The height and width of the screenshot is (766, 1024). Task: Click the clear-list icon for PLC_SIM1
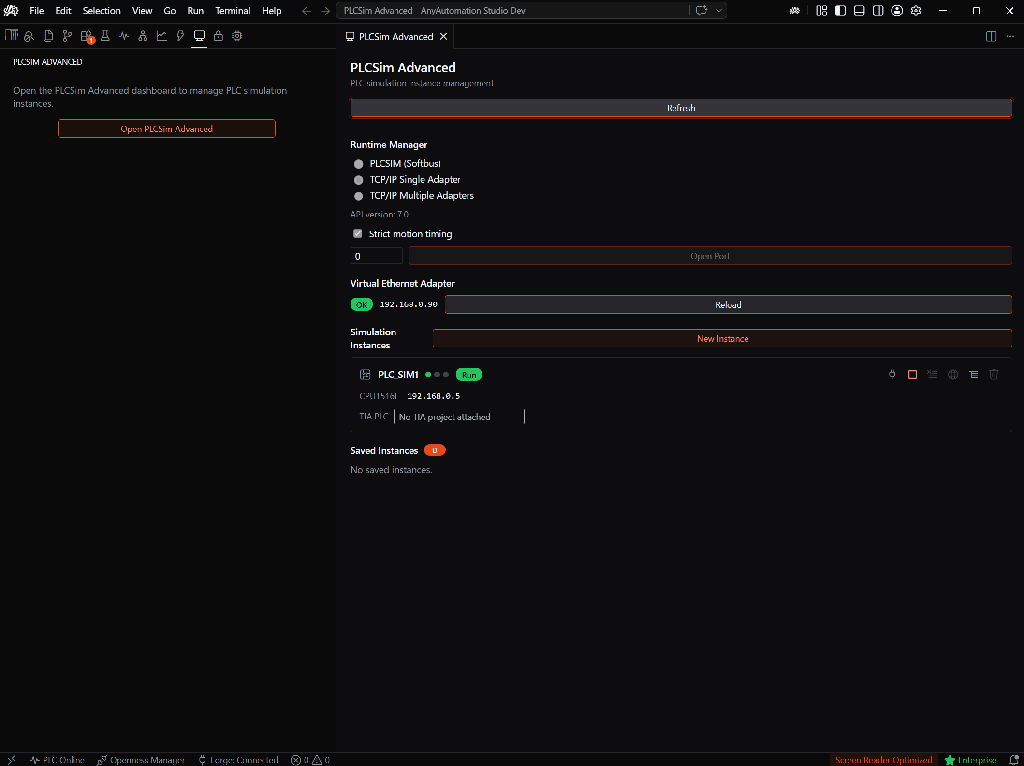coord(932,375)
